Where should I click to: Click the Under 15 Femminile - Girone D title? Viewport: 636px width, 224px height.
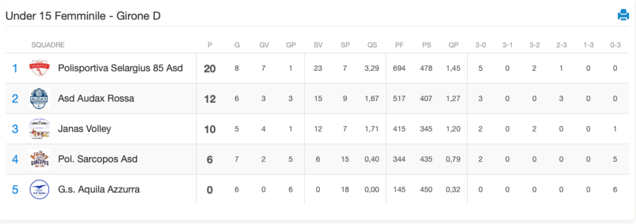83,16
